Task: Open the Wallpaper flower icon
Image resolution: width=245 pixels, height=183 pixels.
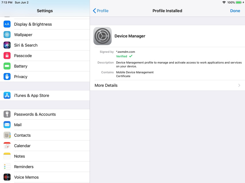Action: pyautogui.click(x=7, y=35)
